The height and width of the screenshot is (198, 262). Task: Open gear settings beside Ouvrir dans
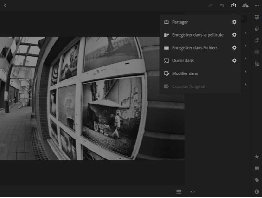coord(234,60)
